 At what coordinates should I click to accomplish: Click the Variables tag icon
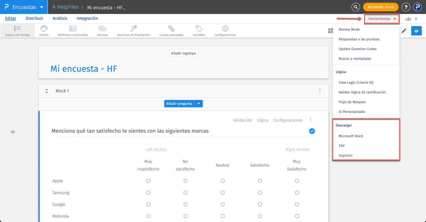click(x=199, y=29)
